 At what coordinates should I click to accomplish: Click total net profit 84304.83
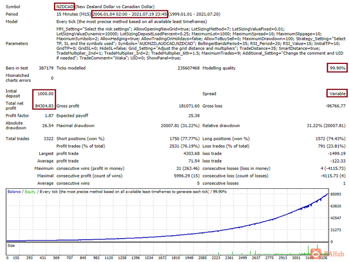tap(44, 106)
